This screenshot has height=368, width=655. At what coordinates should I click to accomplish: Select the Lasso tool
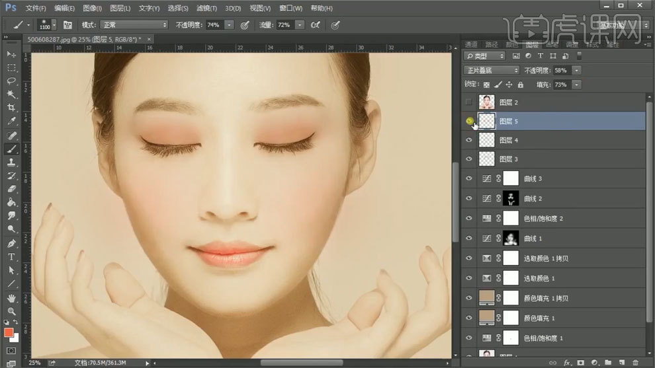[11, 81]
